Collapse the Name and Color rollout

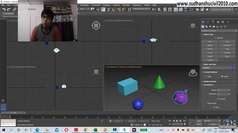(210, 64)
